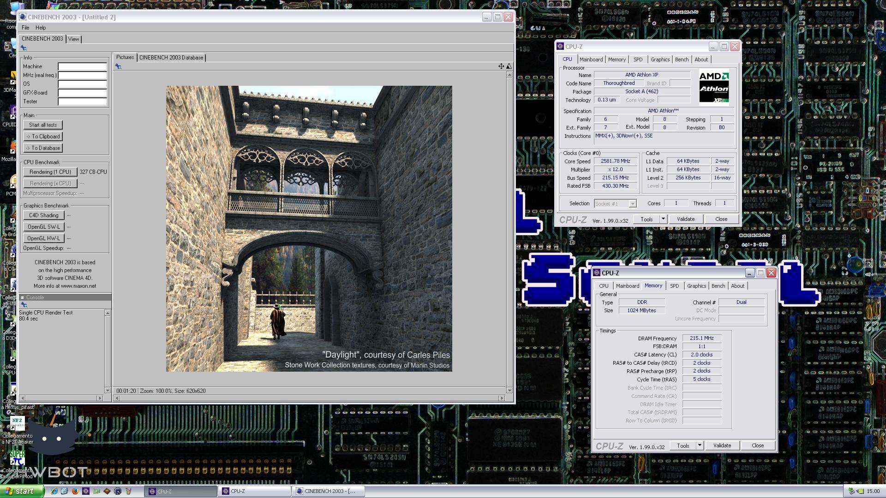
Task: Click the CPU-Z quick launch icon
Action: 86,491
